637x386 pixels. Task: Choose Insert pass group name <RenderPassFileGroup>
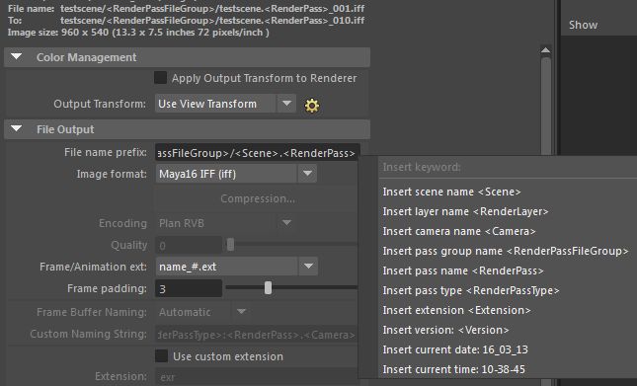506,251
